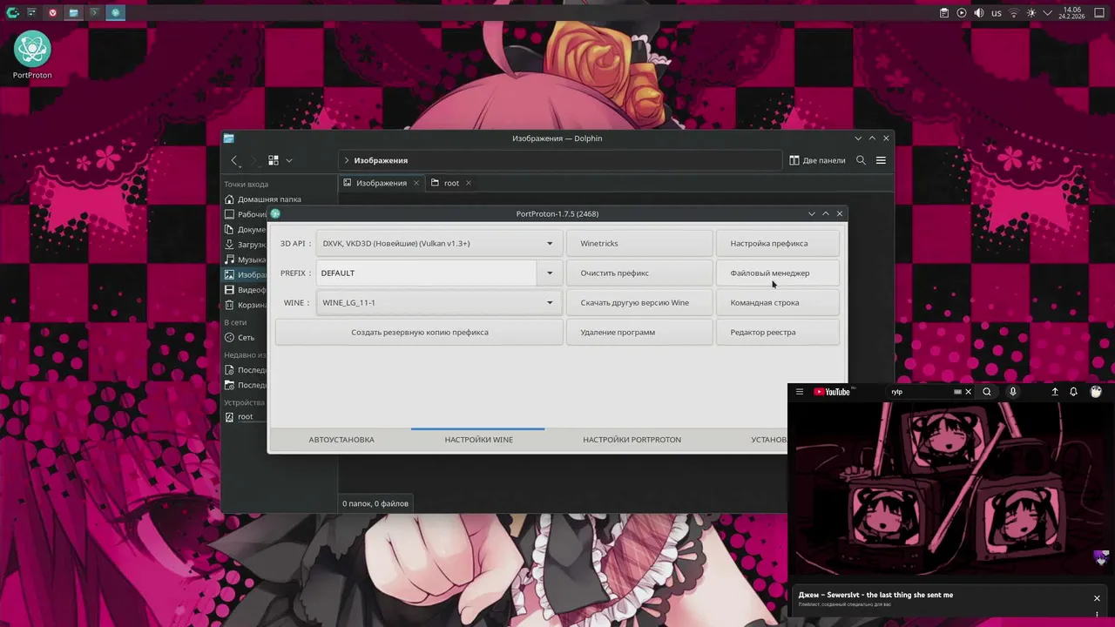This screenshot has width=1115, height=627.
Task: Change Dolphin view mode with the grid icon
Action: pyautogui.click(x=274, y=160)
